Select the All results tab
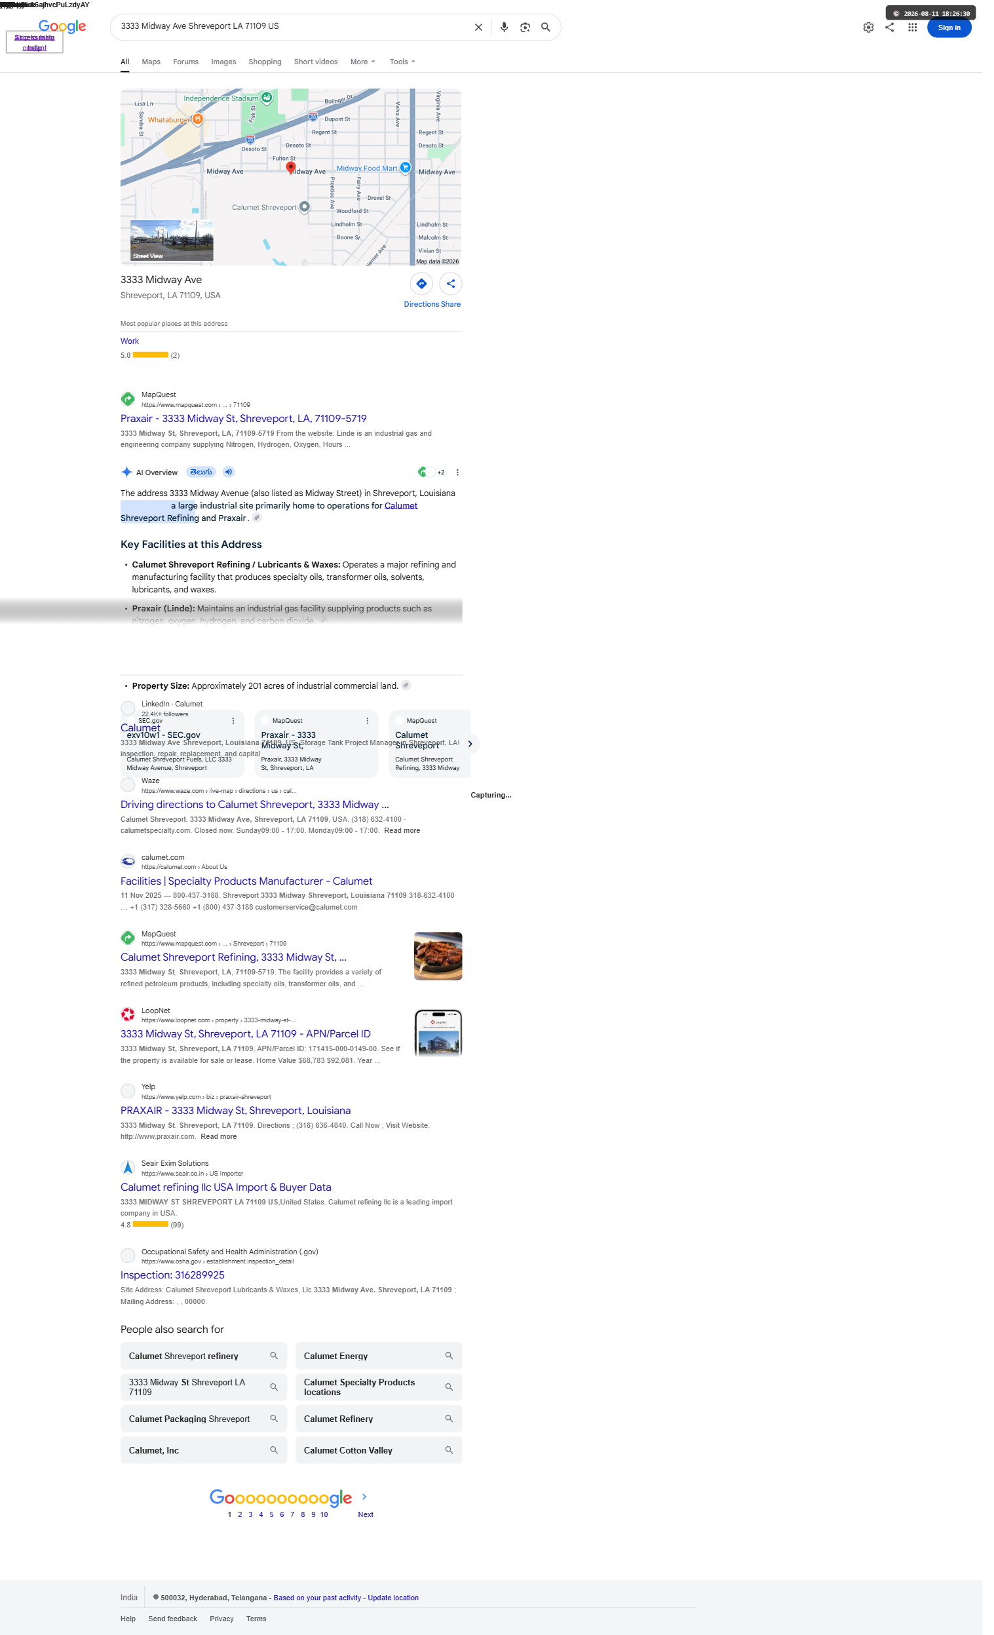Image resolution: width=994 pixels, height=1635 pixels. 124,62
